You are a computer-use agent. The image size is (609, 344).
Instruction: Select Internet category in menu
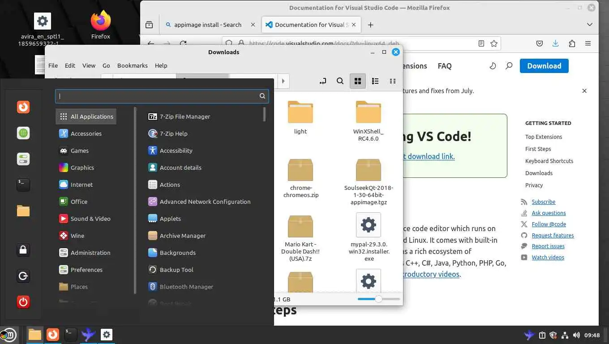(x=76, y=185)
